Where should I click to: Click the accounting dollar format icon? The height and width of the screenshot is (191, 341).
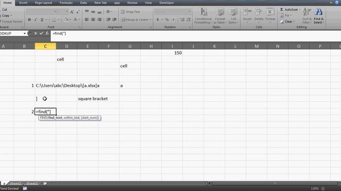click(x=158, y=20)
